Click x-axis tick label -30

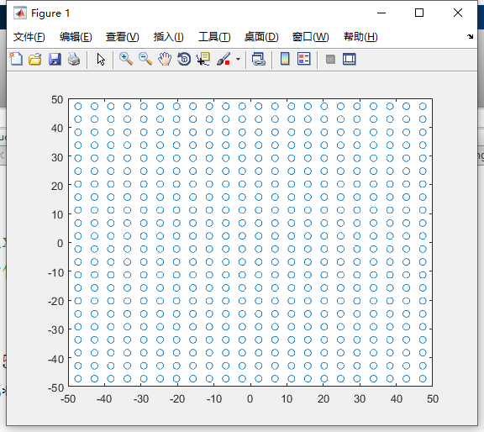point(141,399)
